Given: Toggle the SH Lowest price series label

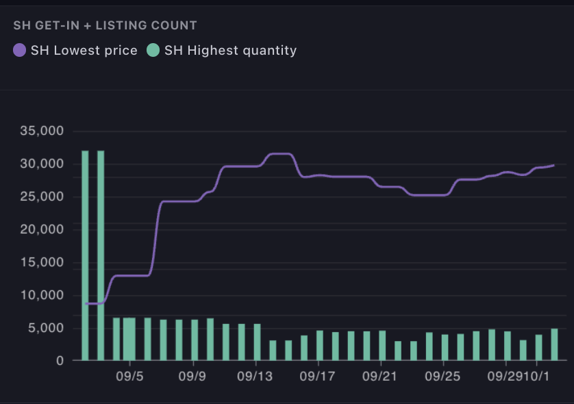Looking at the screenshot, I should pos(84,50).
